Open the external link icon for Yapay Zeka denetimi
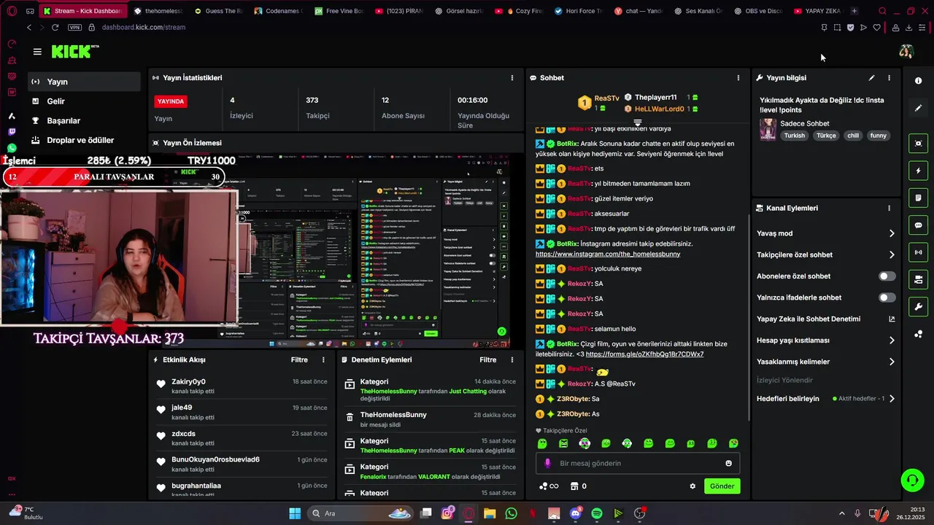 point(892,319)
